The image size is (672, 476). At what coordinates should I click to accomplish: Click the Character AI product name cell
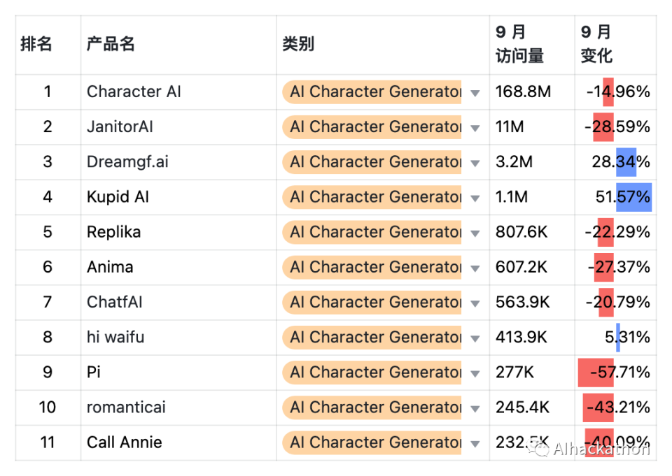(134, 92)
